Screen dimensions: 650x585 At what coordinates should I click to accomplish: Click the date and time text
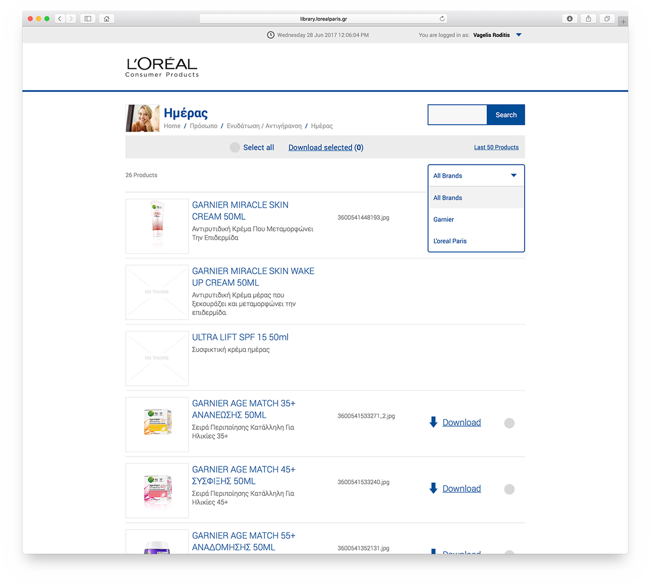tap(323, 35)
